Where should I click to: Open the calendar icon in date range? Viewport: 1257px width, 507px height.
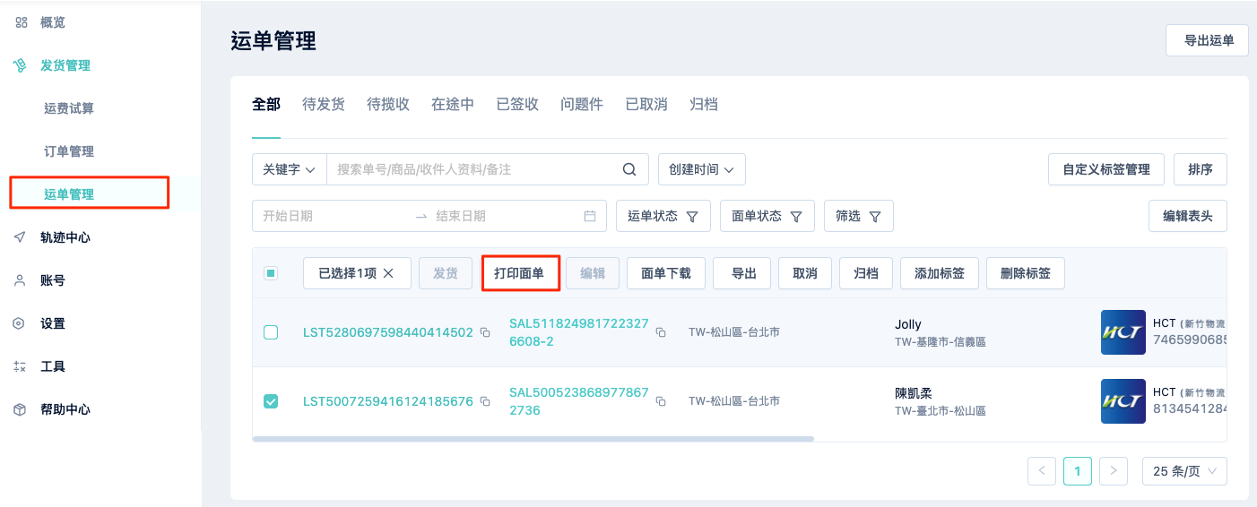[x=590, y=216]
